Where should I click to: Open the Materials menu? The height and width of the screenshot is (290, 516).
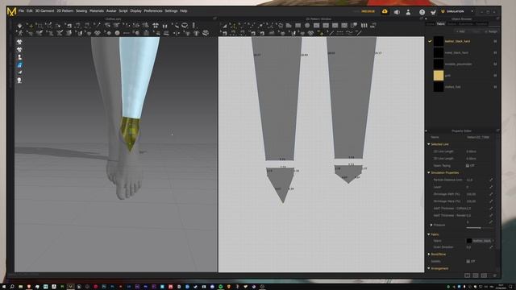click(97, 10)
